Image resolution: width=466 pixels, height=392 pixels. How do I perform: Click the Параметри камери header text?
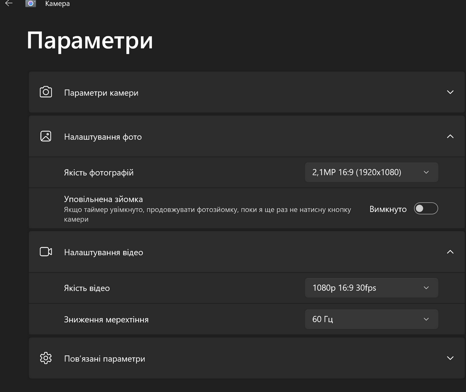pos(101,93)
